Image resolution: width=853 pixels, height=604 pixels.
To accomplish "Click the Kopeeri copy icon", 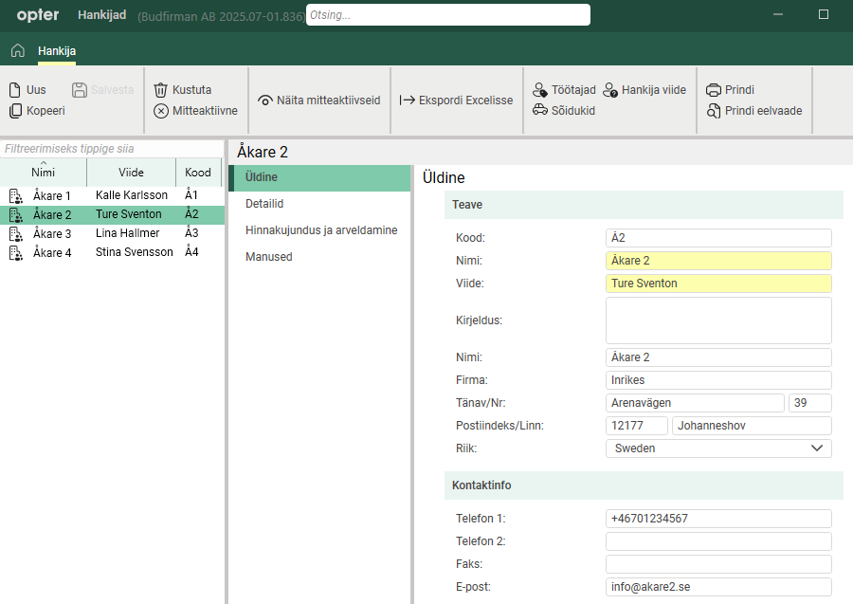I will [x=16, y=111].
